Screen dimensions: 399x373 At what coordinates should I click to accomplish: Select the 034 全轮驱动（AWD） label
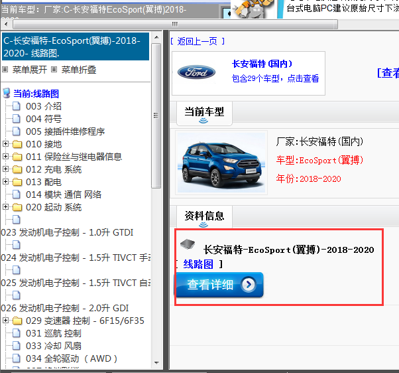coord(72,358)
